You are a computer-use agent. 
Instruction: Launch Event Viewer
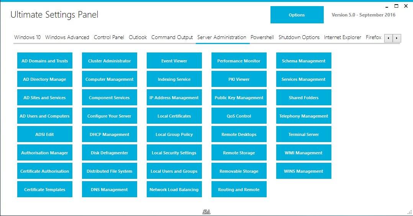coord(174,61)
